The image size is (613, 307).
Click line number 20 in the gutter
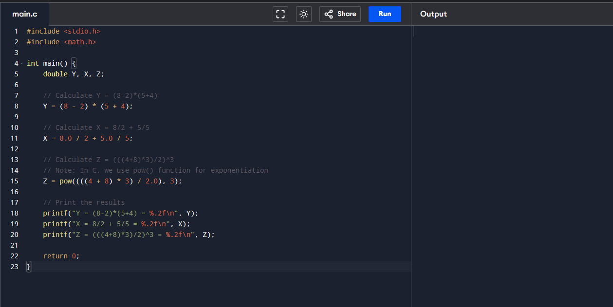[x=14, y=235]
